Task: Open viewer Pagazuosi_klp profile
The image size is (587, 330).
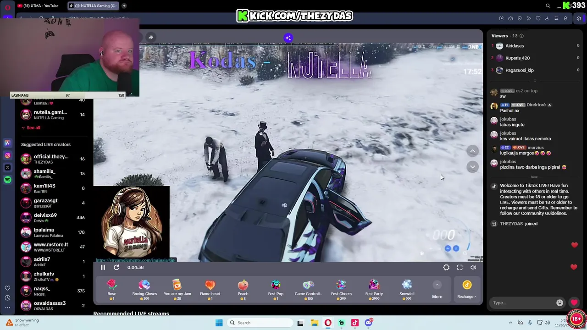Action: tap(520, 70)
